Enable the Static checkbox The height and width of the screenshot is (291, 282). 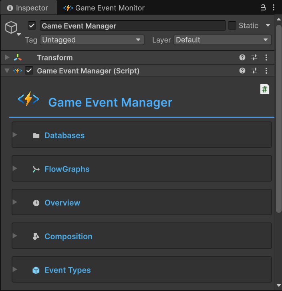[232, 26]
